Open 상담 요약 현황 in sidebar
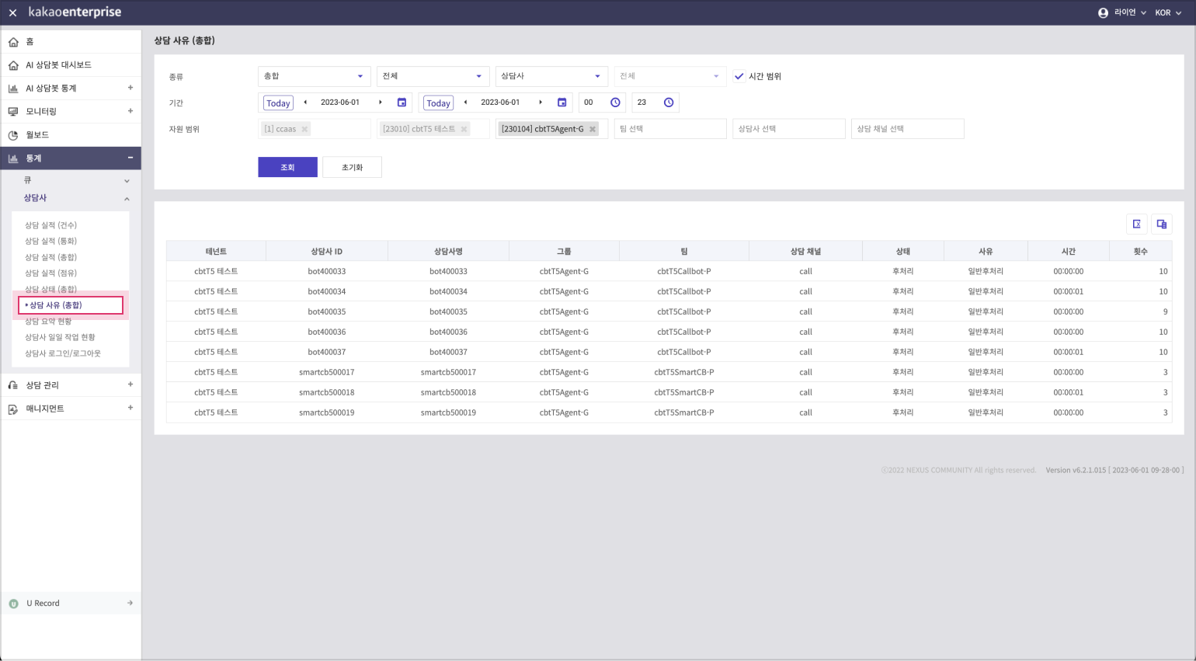Screen dimensions: 1196x661 (x=48, y=322)
